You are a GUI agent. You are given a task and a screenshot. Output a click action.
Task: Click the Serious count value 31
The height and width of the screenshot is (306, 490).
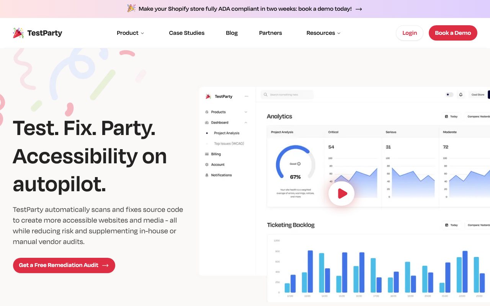(x=388, y=147)
